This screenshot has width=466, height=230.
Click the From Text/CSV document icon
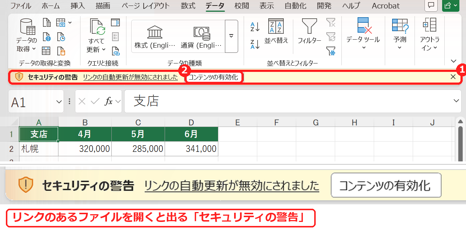point(47,23)
